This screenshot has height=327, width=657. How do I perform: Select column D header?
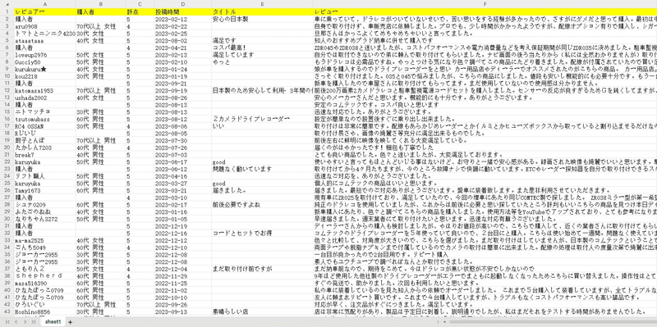(x=182, y=4)
